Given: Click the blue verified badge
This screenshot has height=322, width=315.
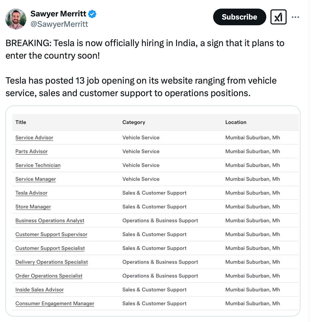Looking at the screenshot, I should pyautogui.click(x=92, y=14).
